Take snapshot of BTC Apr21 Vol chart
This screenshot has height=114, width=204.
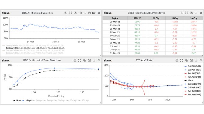191,60
